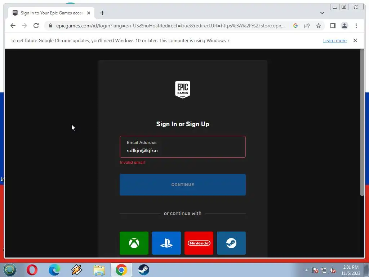Click the Windows 7 update notice text
The image size is (369, 277).
120,40
